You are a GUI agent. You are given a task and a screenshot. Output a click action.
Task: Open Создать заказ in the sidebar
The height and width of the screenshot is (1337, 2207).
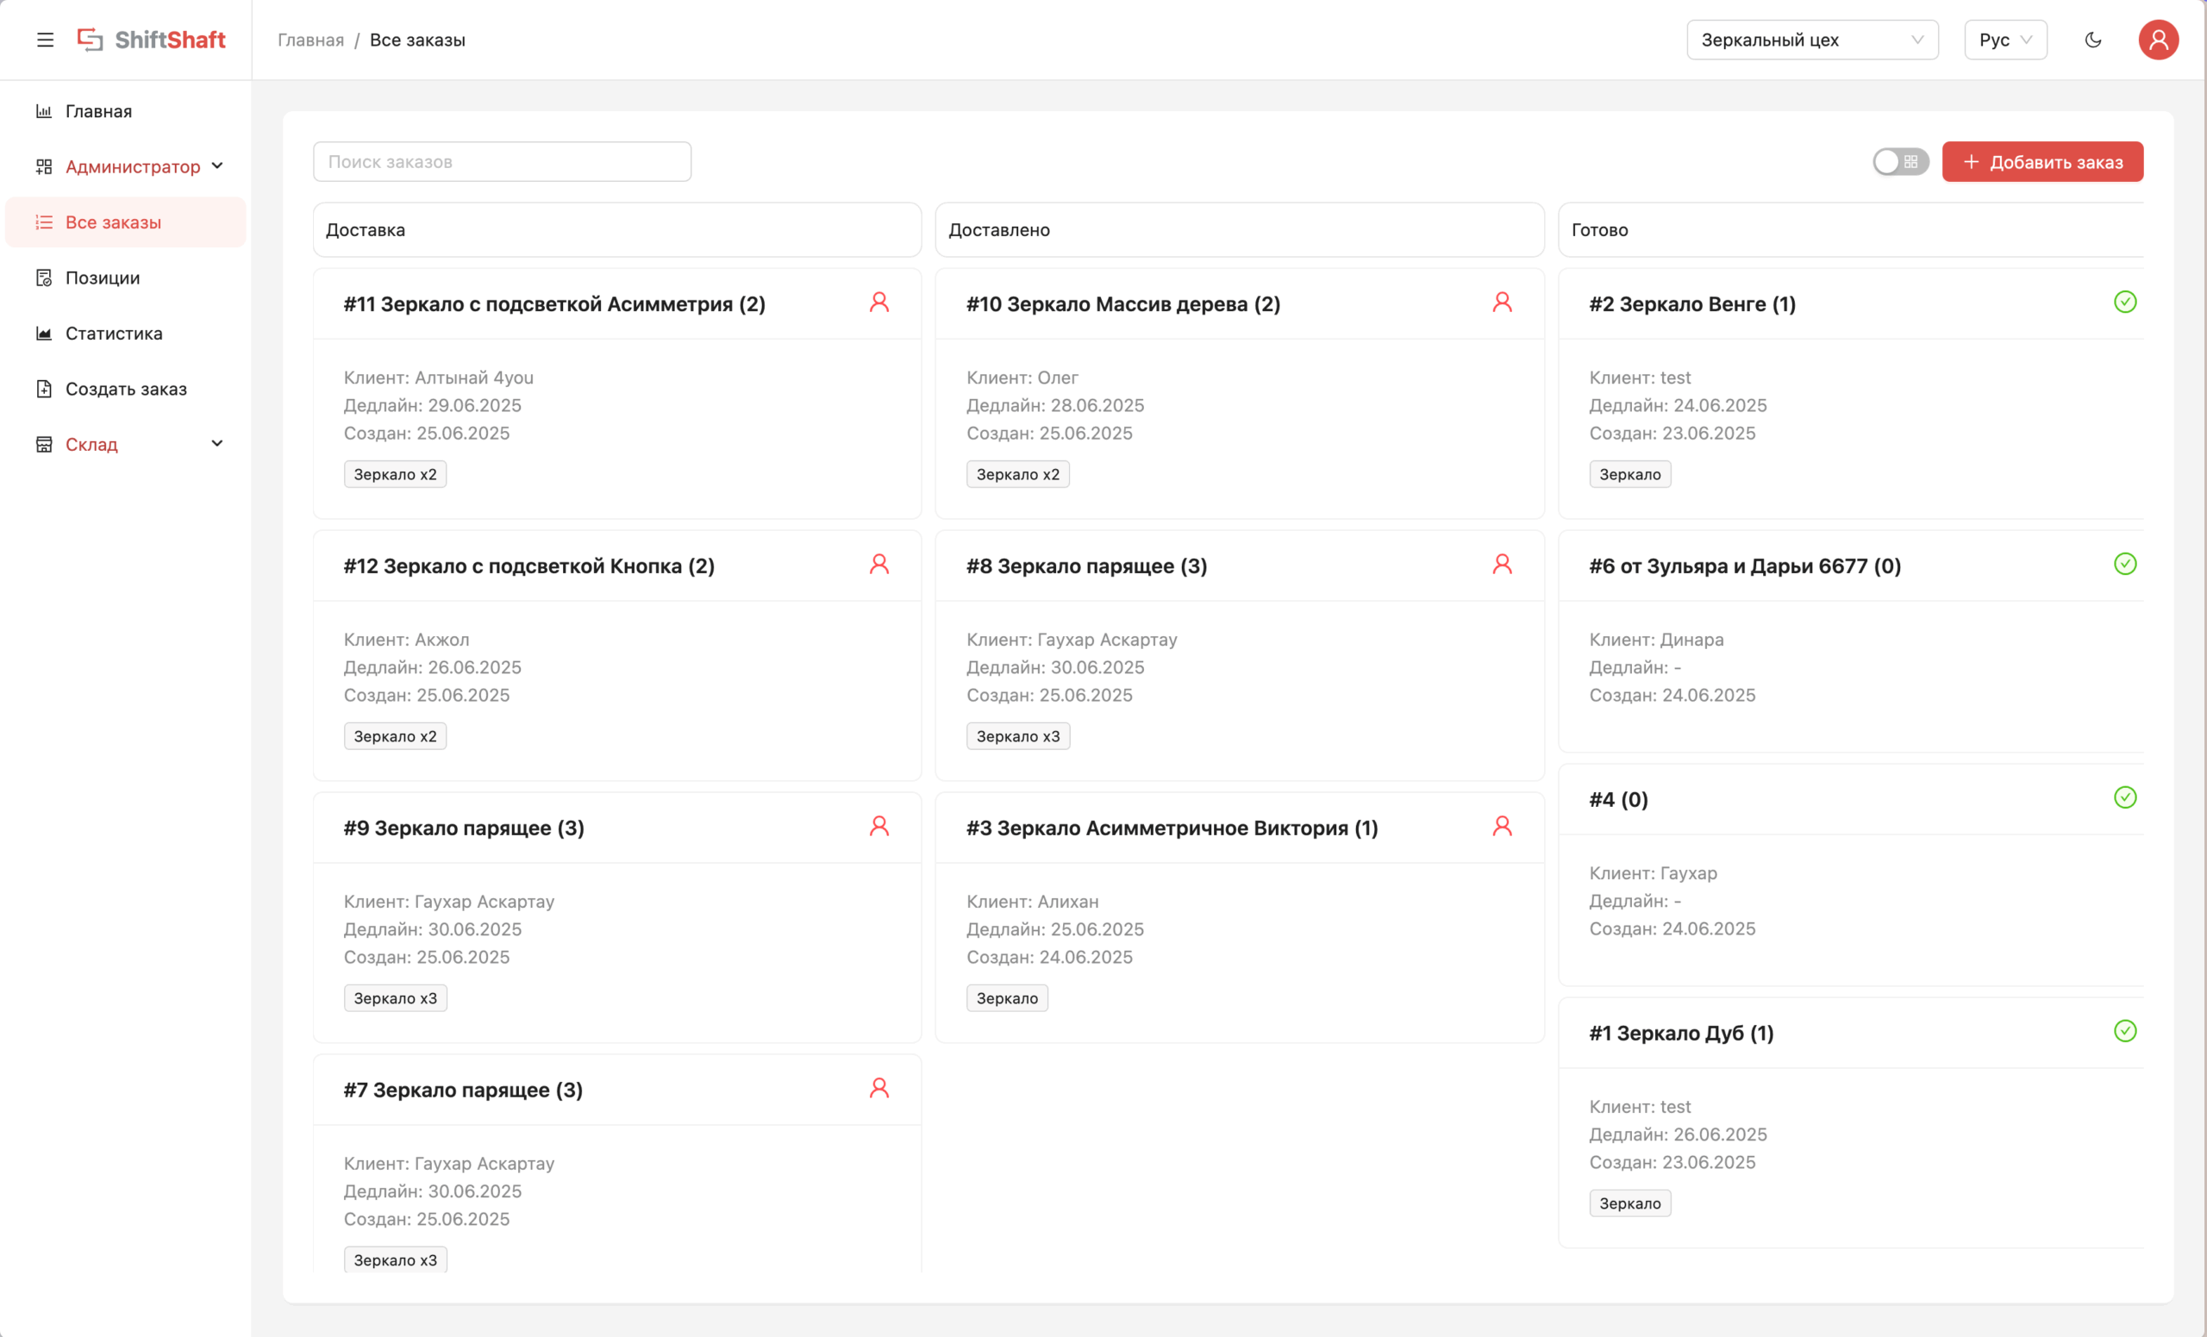click(x=125, y=389)
